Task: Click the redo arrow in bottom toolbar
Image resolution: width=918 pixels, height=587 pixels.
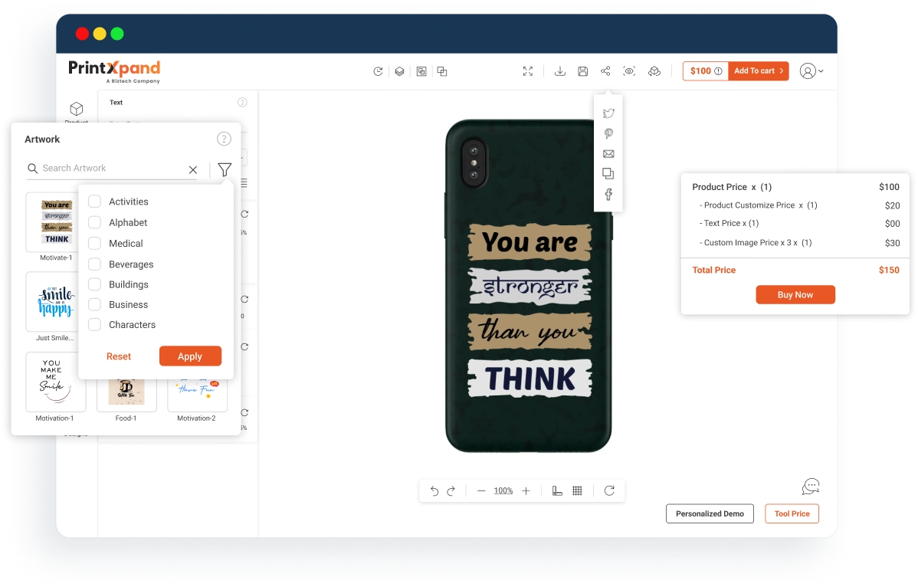Action: coord(451,491)
